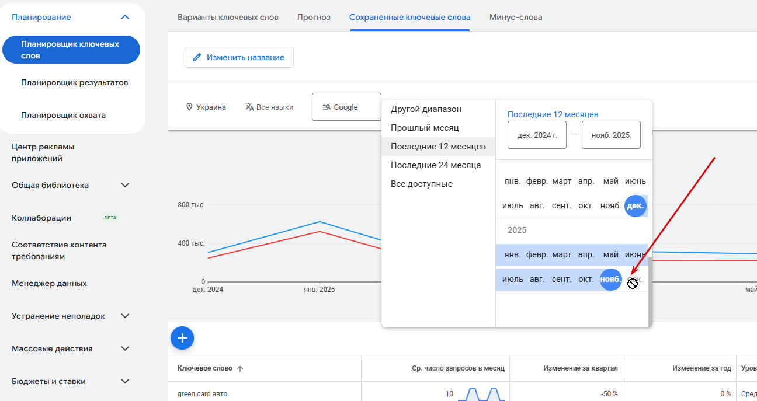Screen dimensions: 757x401
Task: Click the pencil icon in Изменить название
Action: (x=197, y=57)
